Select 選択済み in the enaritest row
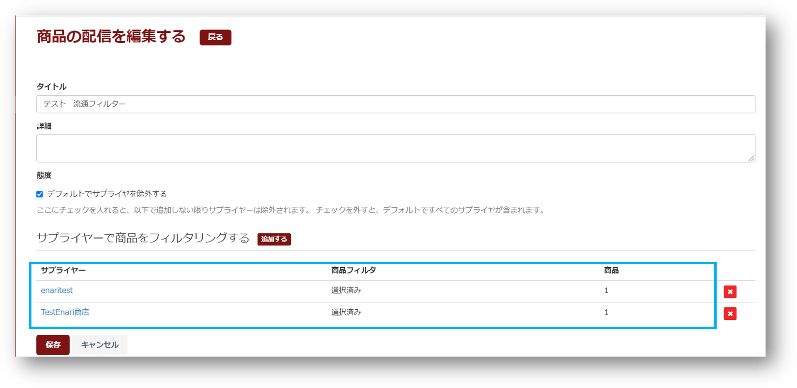Image resolution: width=797 pixels, height=388 pixels. (x=346, y=290)
